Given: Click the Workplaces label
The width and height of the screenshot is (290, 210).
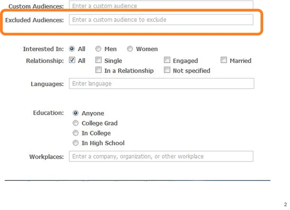Looking at the screenshot, I should (x=46, y=156).
